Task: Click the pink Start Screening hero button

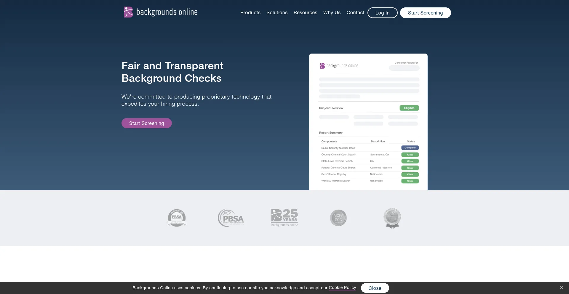Action: pyautogui.click(x=146, y=123)
